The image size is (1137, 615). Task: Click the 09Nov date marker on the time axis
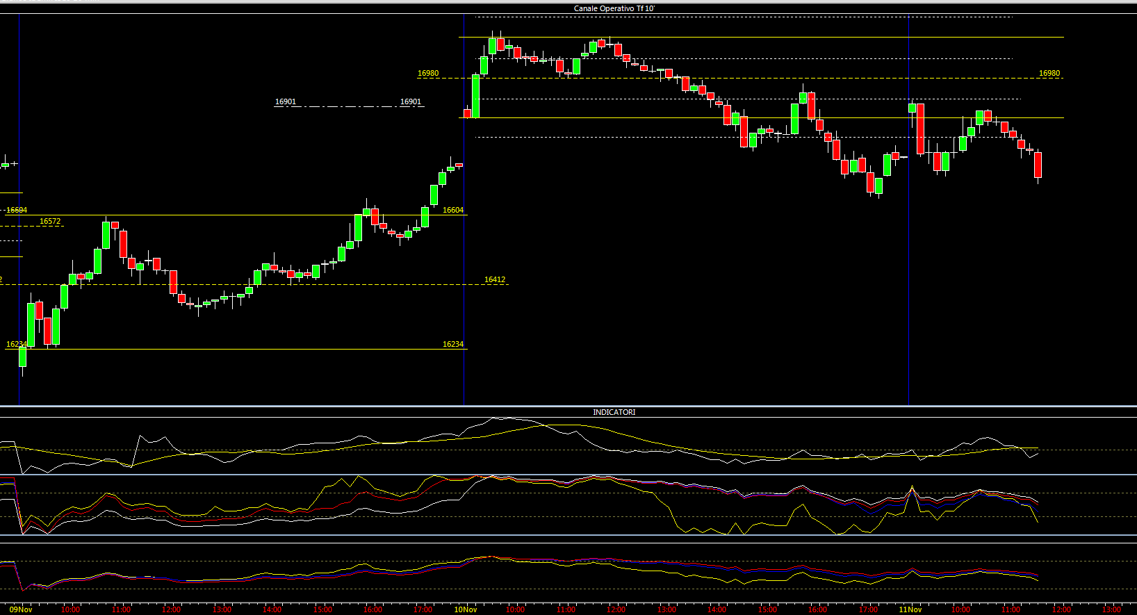coord(21,609)
